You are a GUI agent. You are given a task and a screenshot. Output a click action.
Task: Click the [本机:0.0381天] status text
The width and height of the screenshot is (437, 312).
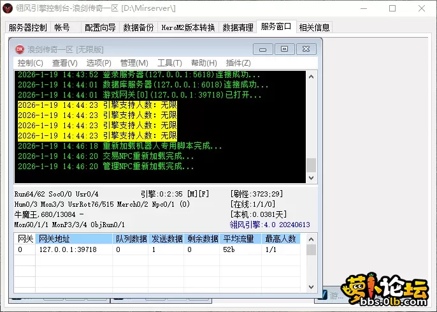[259, 214]
